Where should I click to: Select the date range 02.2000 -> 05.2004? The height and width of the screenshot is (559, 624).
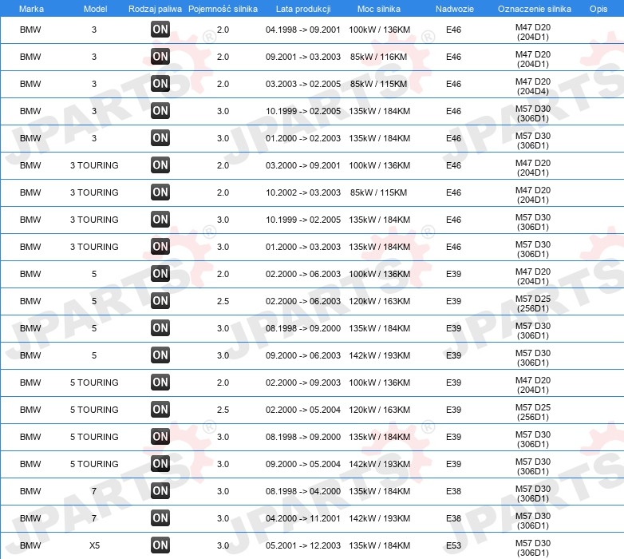pos(303,410)
